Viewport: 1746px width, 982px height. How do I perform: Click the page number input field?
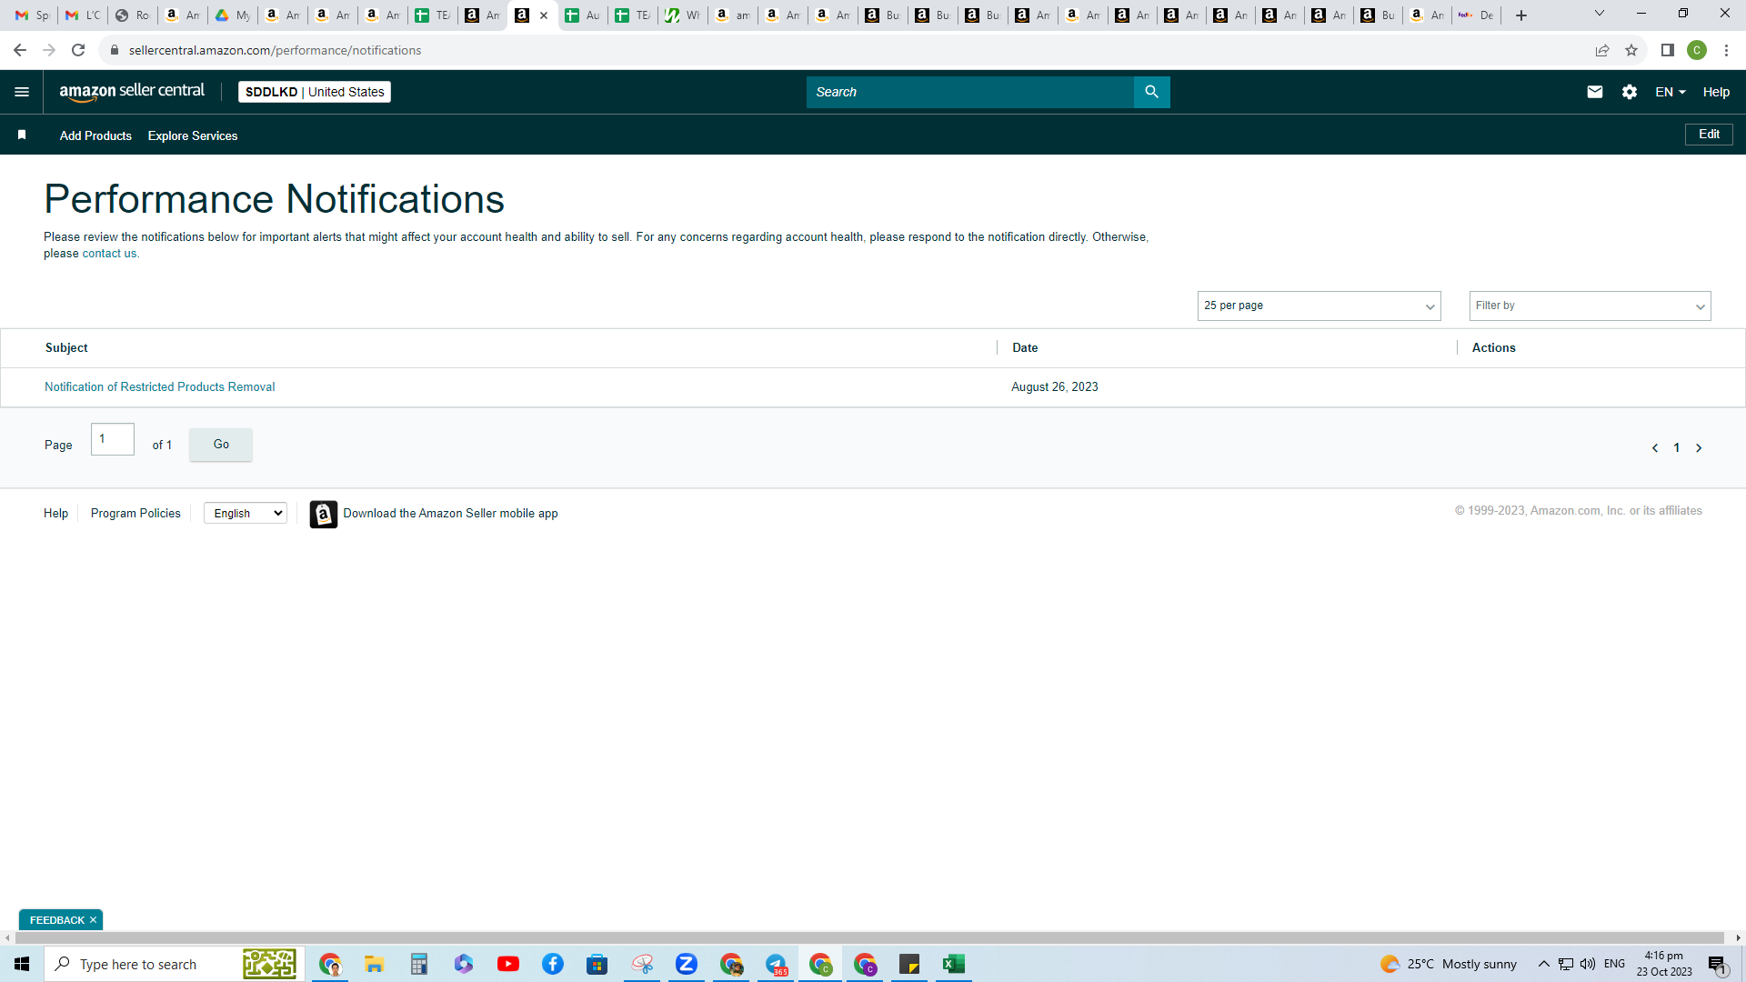(113, 439)
